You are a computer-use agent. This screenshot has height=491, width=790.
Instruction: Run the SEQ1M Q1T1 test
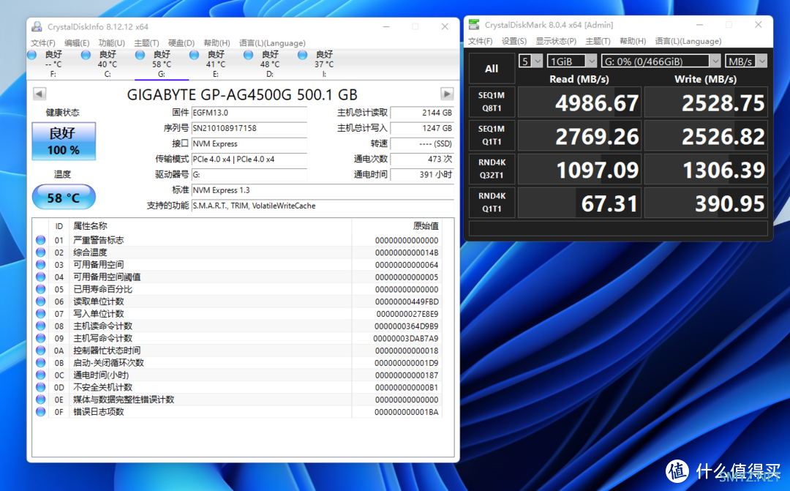pos(492,135)
